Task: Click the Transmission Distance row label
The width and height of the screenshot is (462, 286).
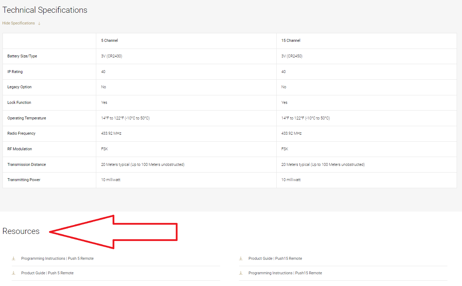Action: [27, 164]
